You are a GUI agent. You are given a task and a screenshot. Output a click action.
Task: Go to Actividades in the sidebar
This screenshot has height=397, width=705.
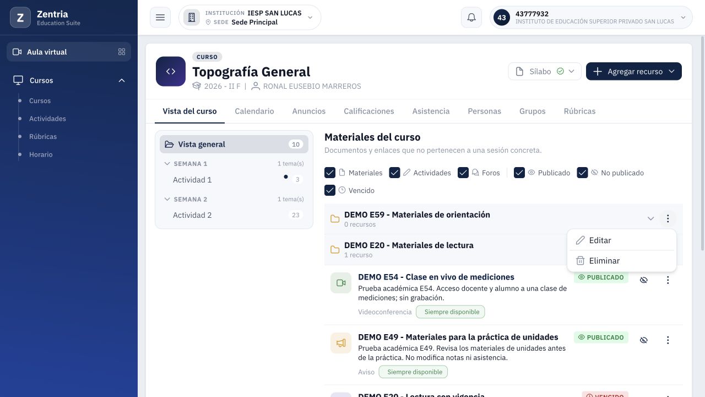[47, 119]
